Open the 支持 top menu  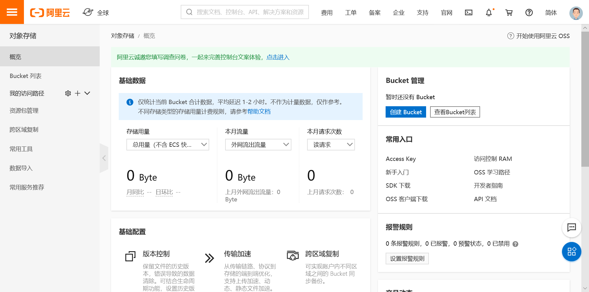(422, 13)
